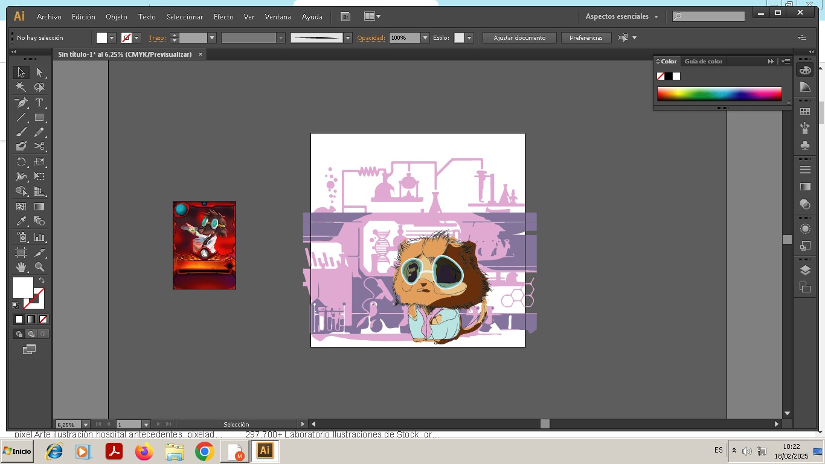Open the Ventana menu

278,17
